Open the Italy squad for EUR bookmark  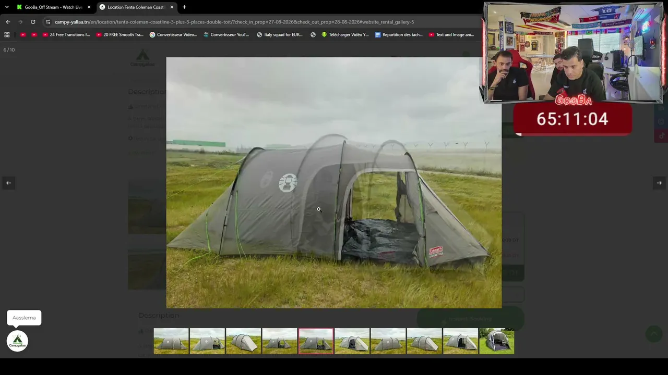coord(280,35)
